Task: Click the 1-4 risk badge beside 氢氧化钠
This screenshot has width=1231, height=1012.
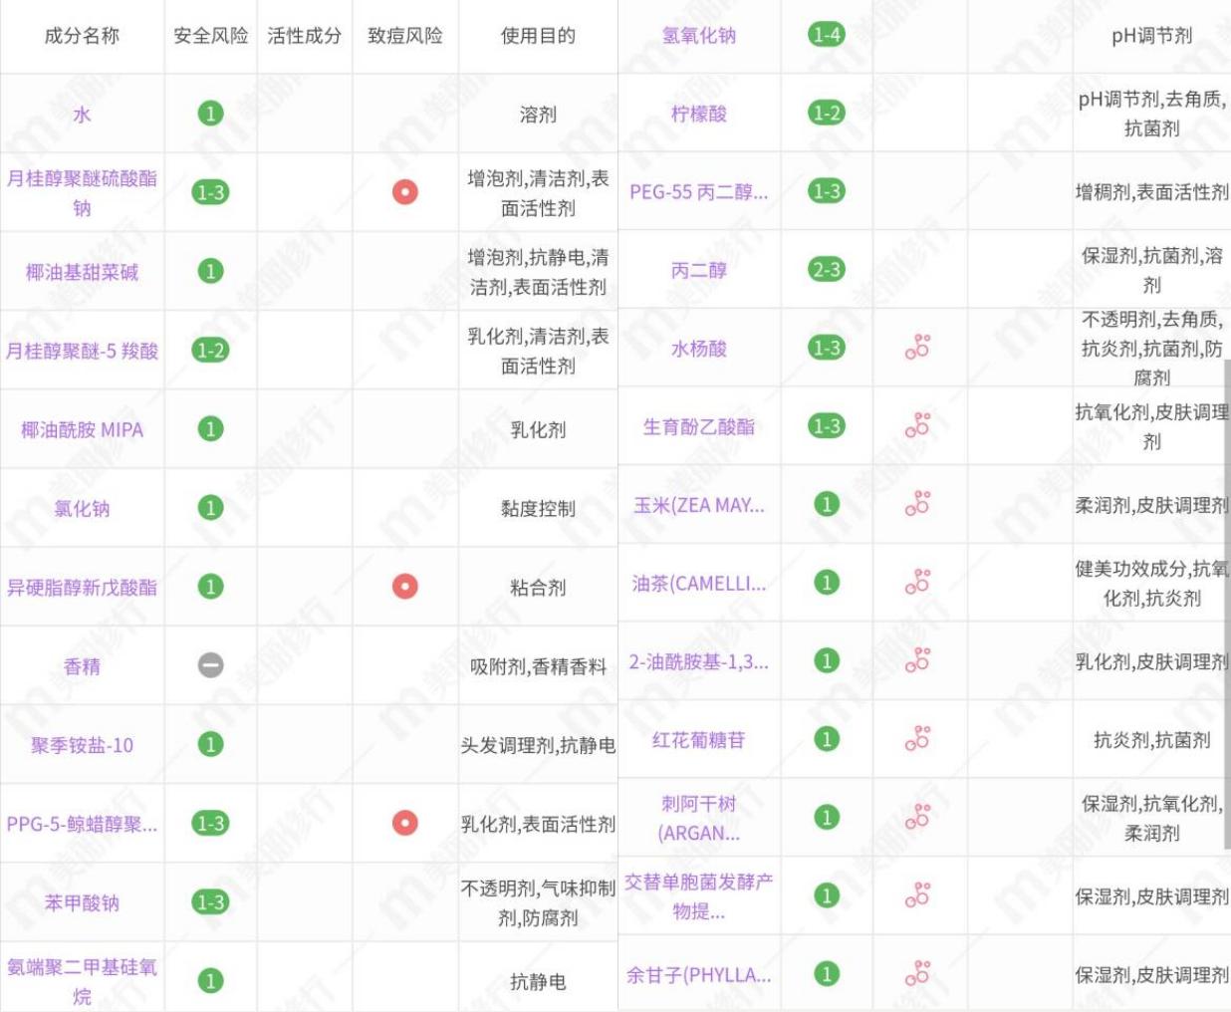Action: coord(825,31)
